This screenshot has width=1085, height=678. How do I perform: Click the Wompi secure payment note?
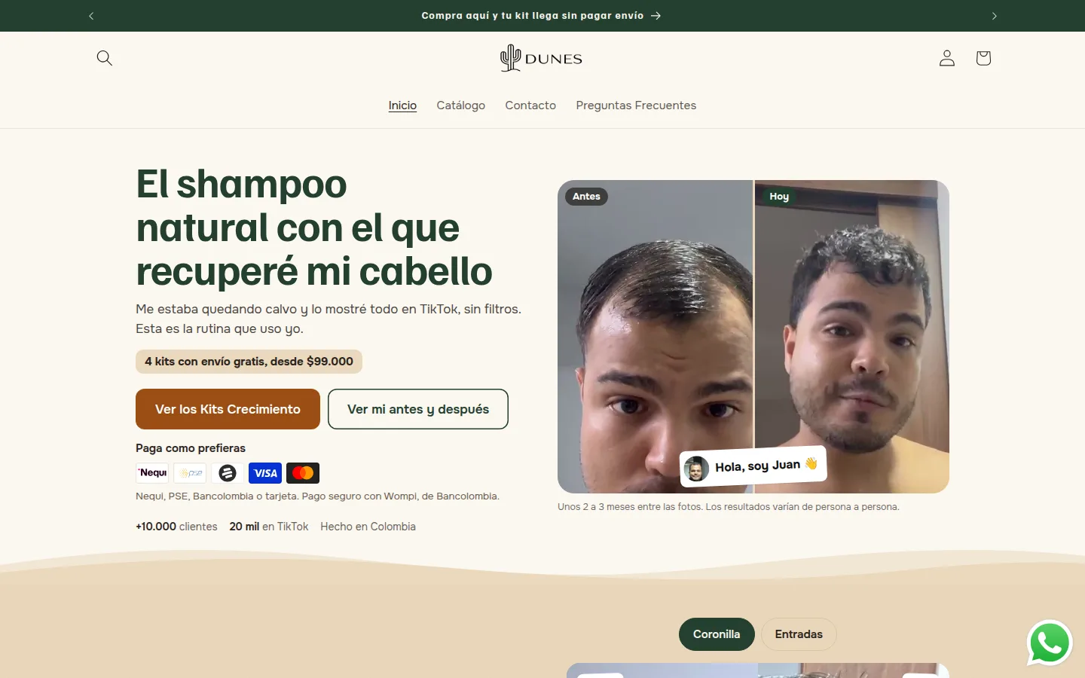317,496
